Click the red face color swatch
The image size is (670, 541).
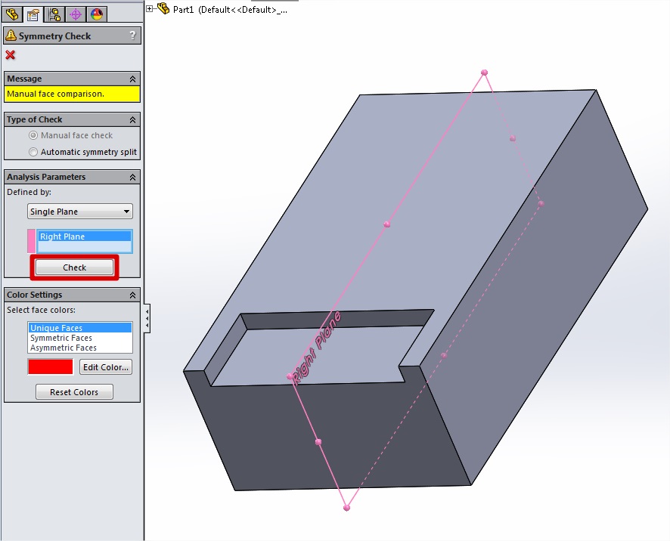pyautogui.click(x=51, y=367)
